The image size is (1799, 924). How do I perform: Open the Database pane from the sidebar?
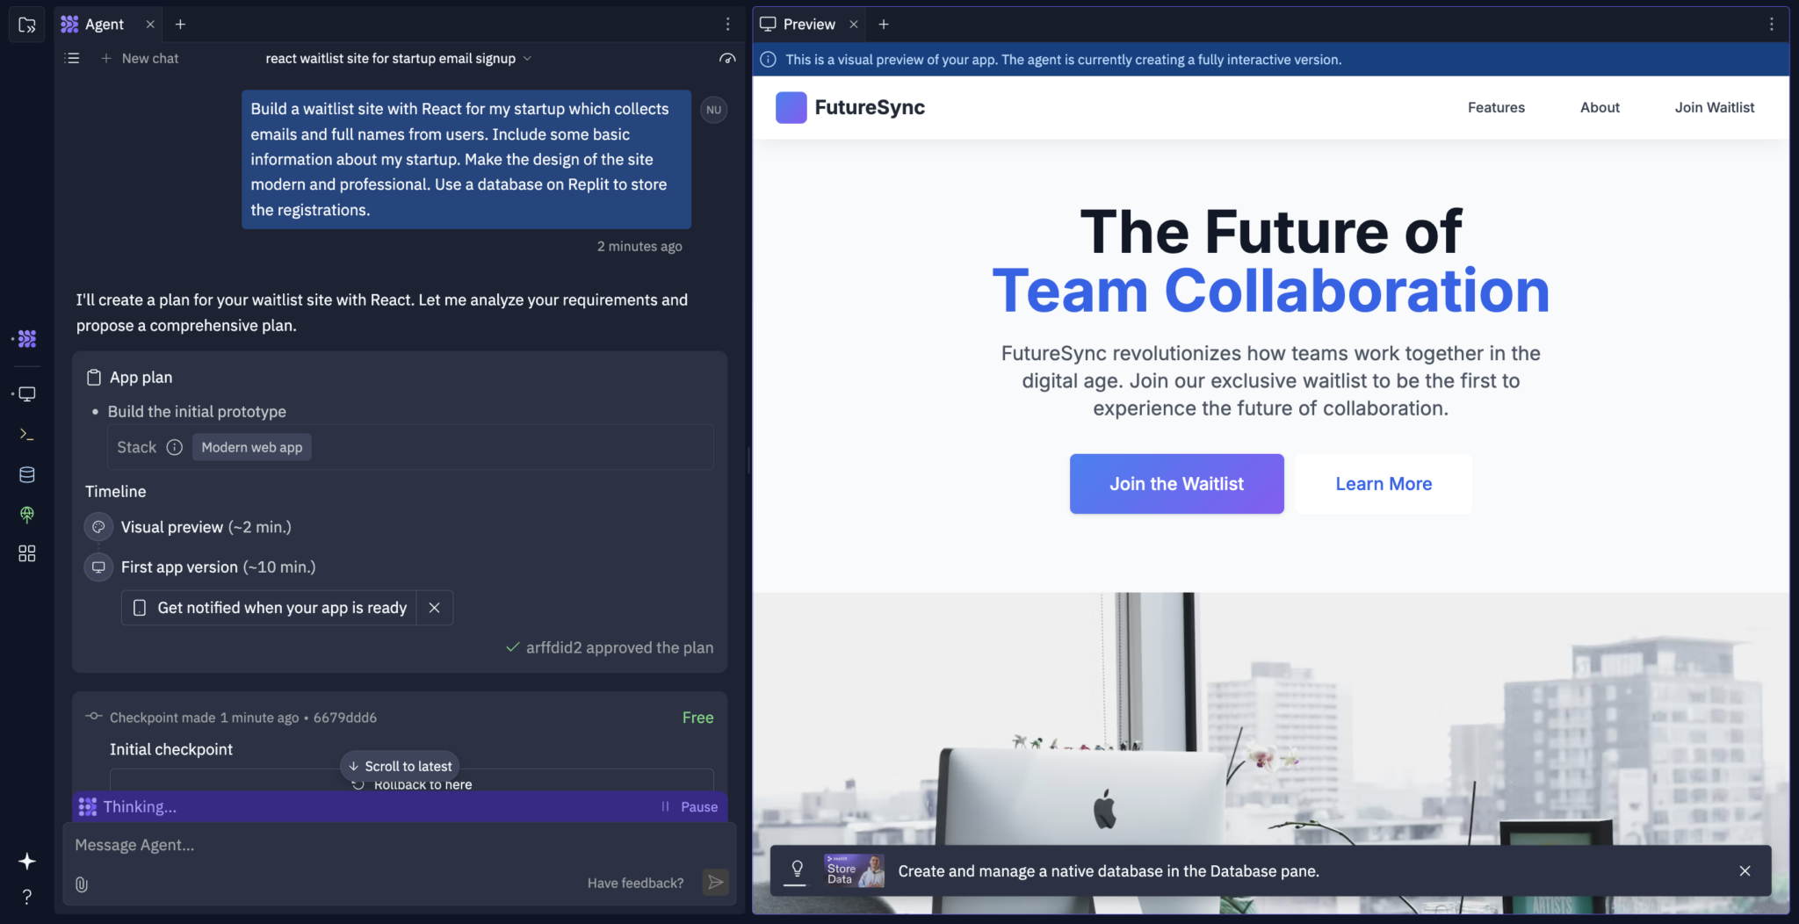pyautogui.click(x=26, y=474)
